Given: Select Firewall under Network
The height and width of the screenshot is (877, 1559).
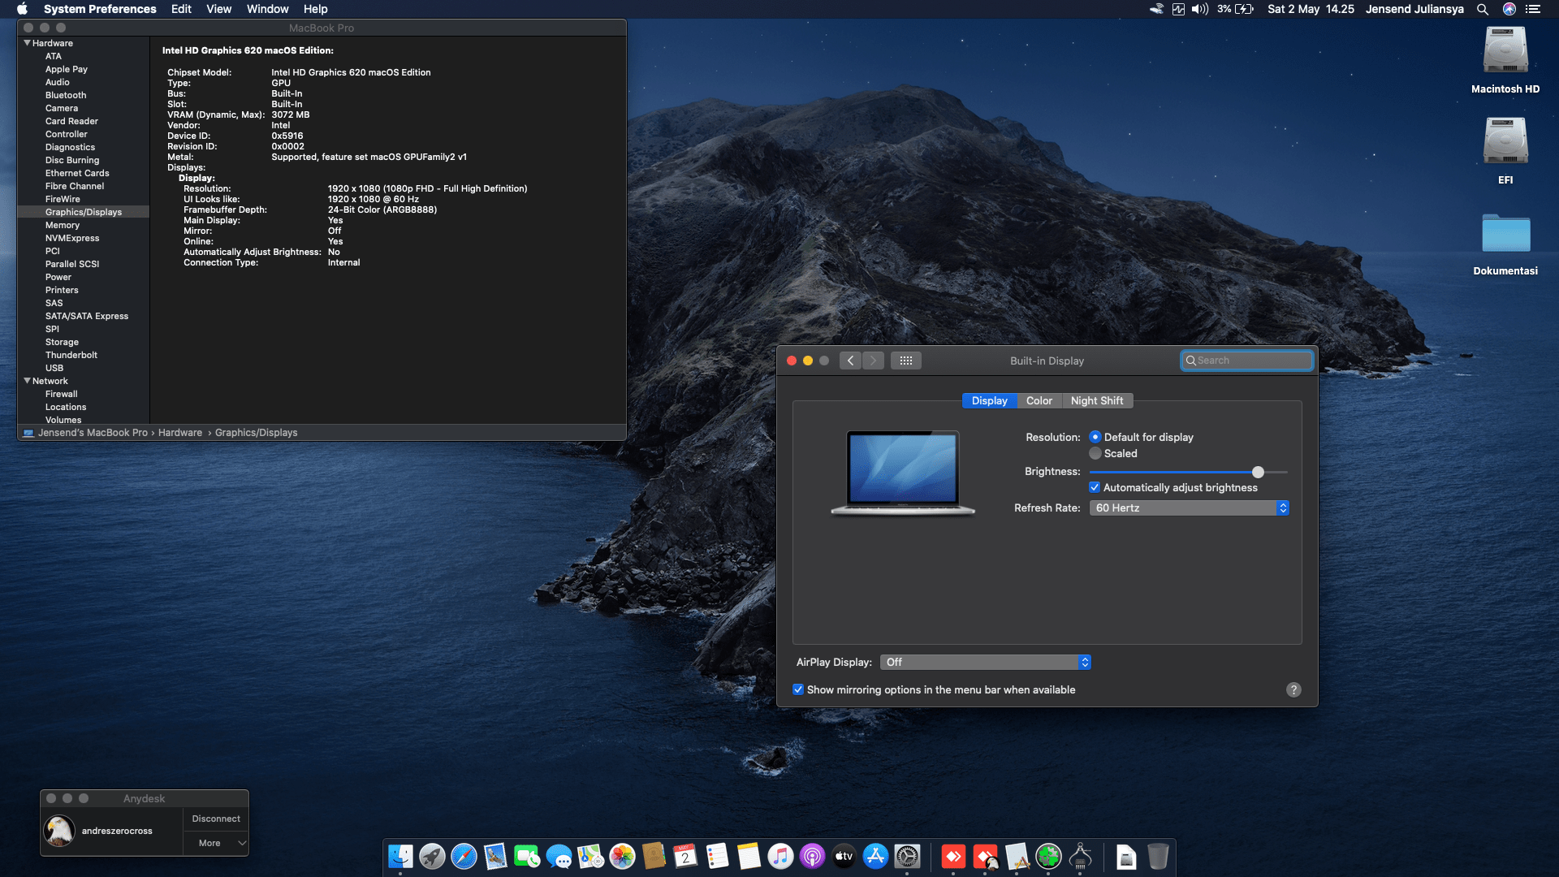Looking at the screenshot, I should pyautogui.click(x=62, y=394).
